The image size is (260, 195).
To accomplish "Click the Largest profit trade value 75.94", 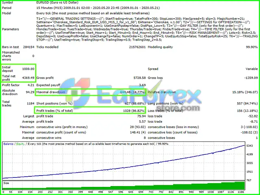I will coord(141,116).
